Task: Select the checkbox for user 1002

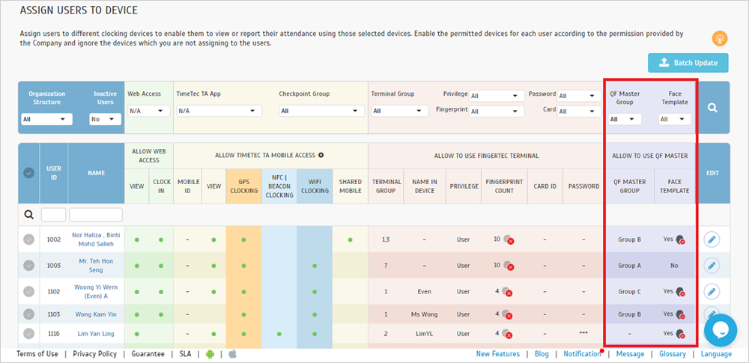Action: (x=28, y=240)
